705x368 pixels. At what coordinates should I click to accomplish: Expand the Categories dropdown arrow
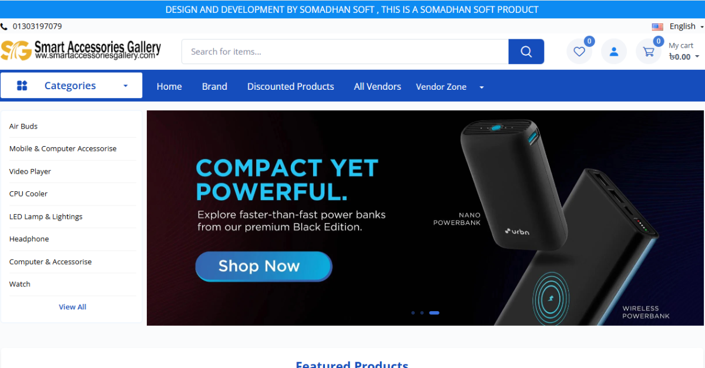[125, 86]
